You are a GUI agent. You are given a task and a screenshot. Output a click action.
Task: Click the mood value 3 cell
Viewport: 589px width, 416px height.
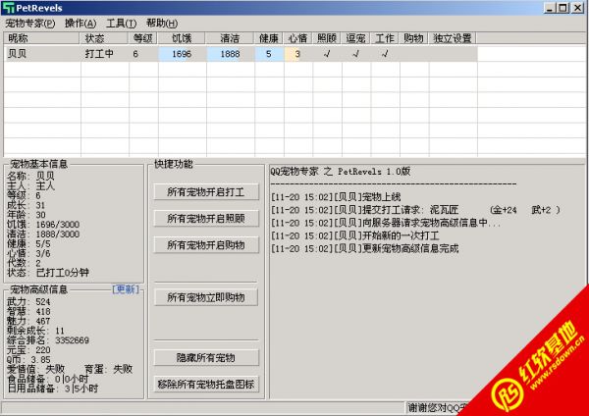297,54
